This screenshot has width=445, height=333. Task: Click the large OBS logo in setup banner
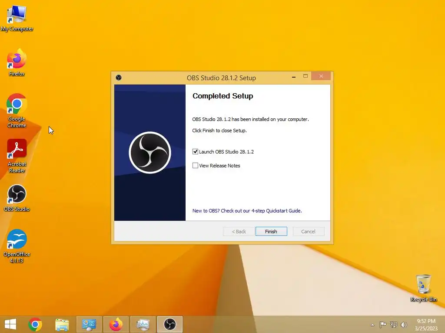pos(150,153)
